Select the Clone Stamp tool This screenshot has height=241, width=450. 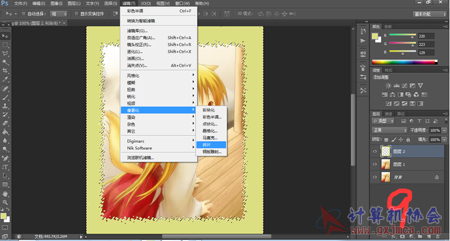click(x=5, y=106)
